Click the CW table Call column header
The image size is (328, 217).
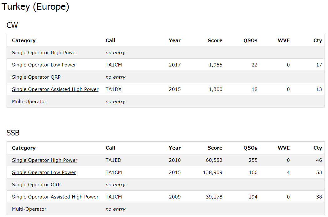pyautogui.click(x=111, y=40)
